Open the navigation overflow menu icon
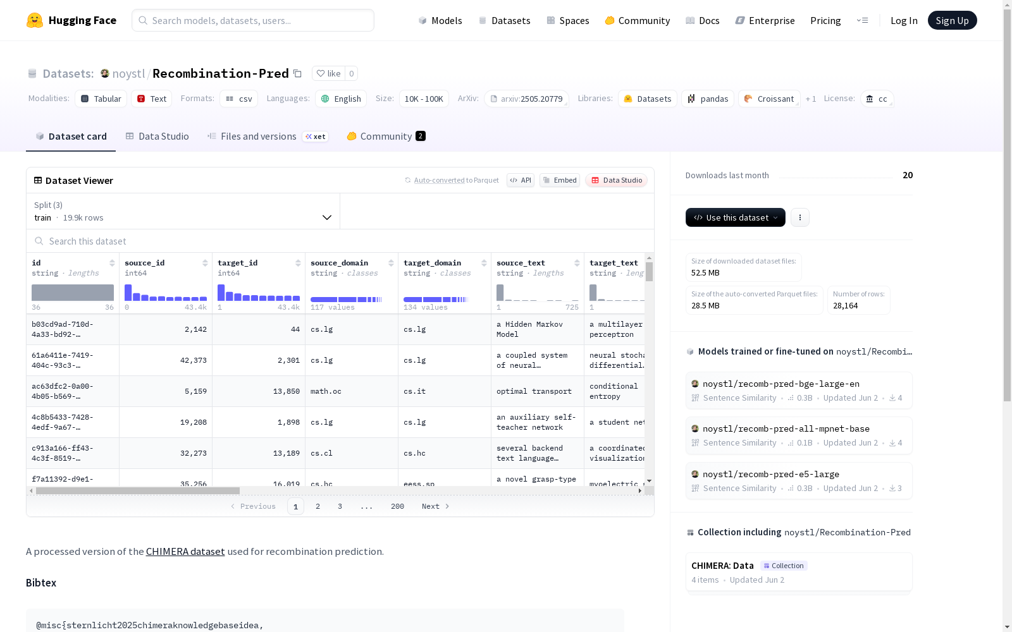Viewport: 1012px width, 632px height. [862, 20]
